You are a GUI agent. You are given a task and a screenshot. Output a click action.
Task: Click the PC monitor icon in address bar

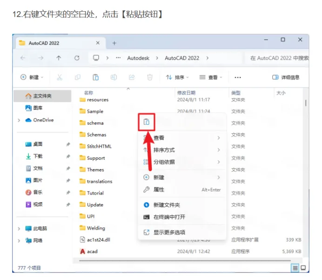coord(96,58)
